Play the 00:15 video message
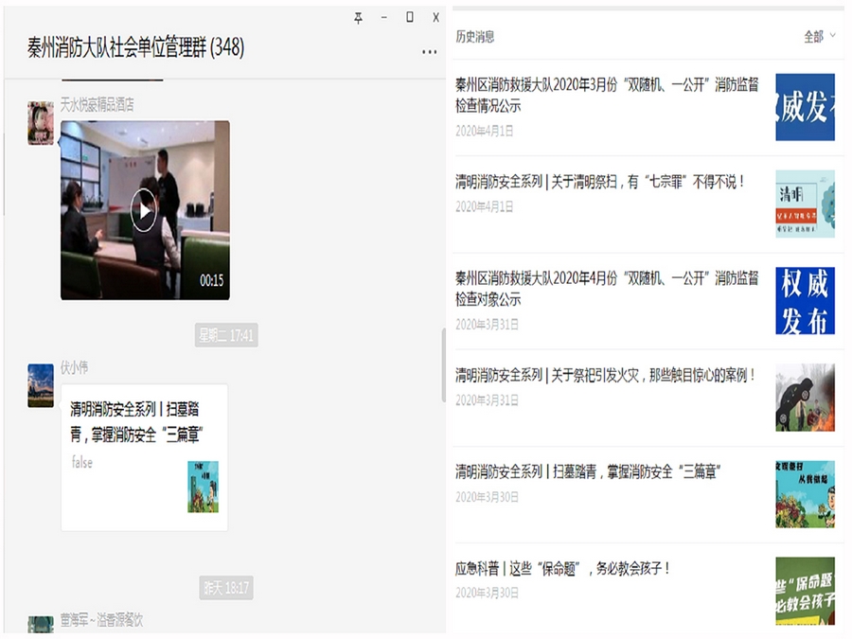This screenshot has width=852, height=639. pos(144,210)
